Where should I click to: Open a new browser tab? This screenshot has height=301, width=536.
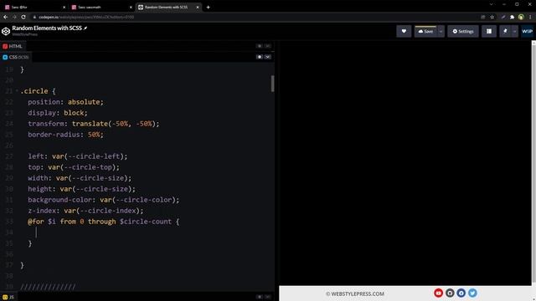[208, 8]
